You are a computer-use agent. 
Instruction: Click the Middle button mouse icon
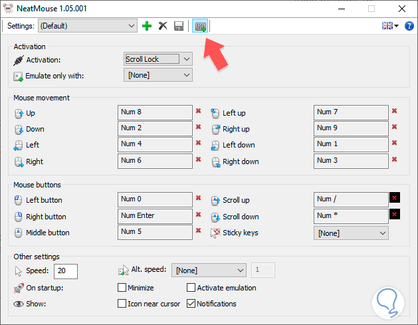coord(18,233)
